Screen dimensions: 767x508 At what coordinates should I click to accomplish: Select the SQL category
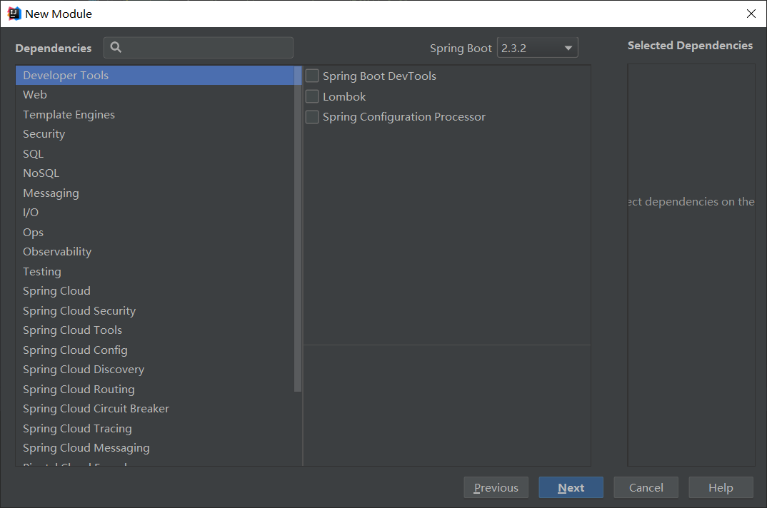pyautogui.click(x=155, y=153)
